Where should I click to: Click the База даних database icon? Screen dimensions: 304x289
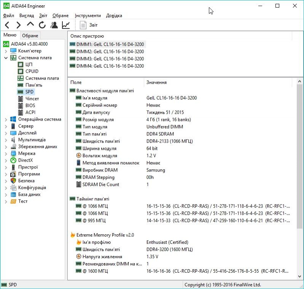pos(13,194)
